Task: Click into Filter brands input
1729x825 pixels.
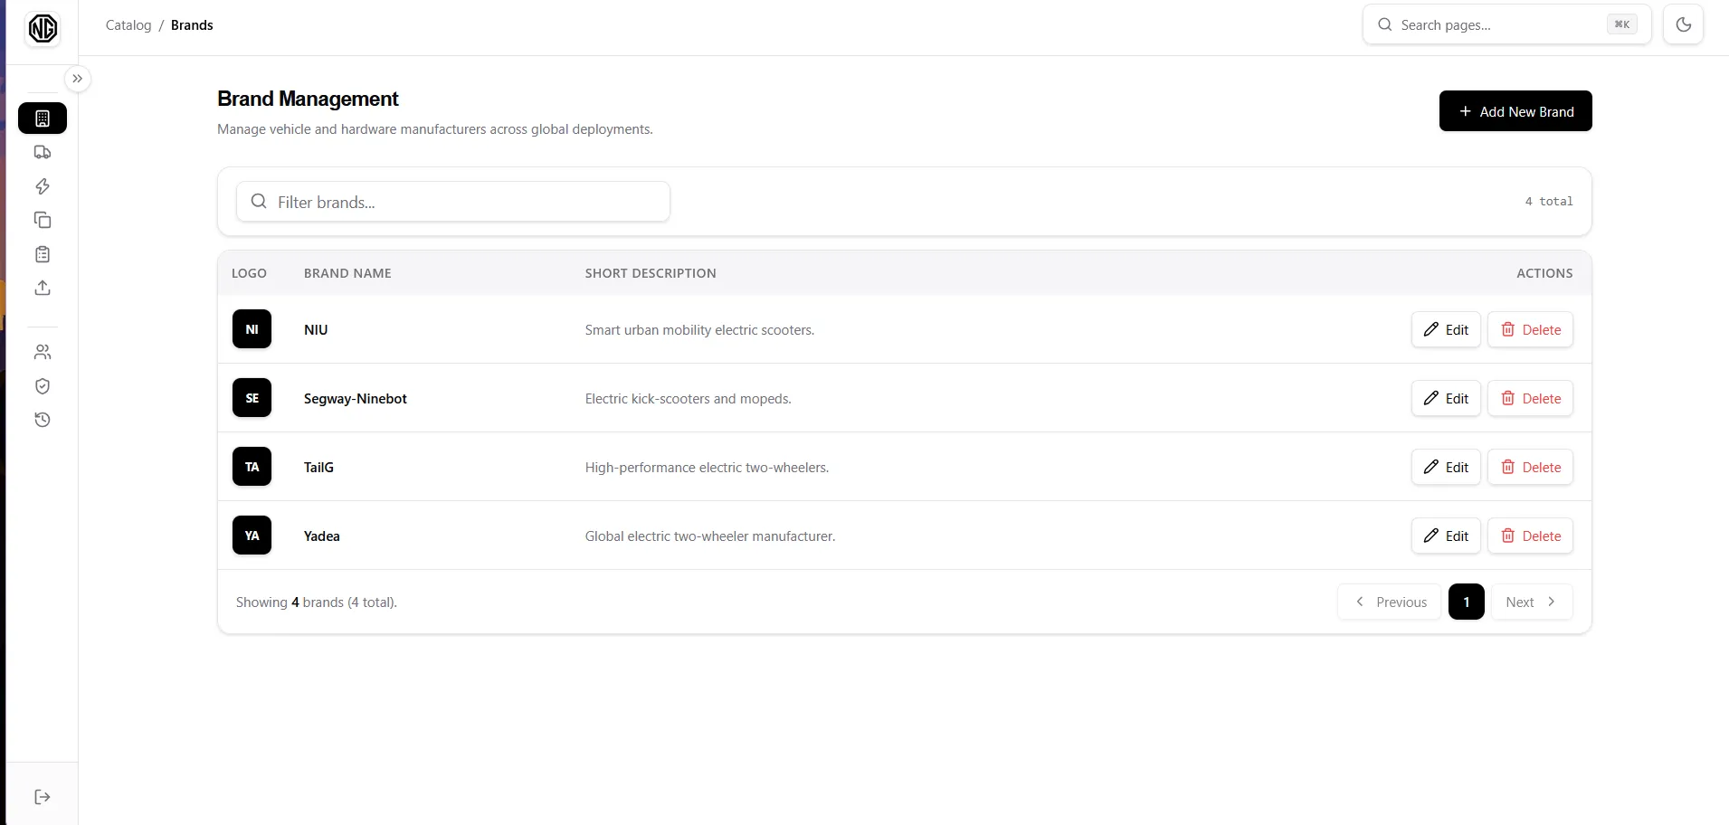Action: (453, 202)
